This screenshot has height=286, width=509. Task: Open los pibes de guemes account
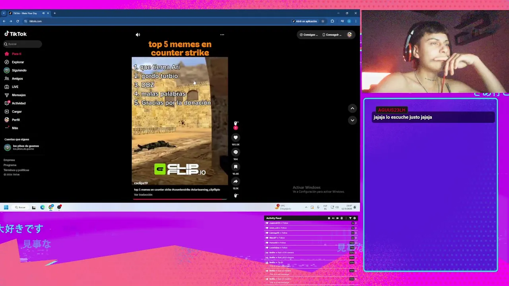pos(22,147)
